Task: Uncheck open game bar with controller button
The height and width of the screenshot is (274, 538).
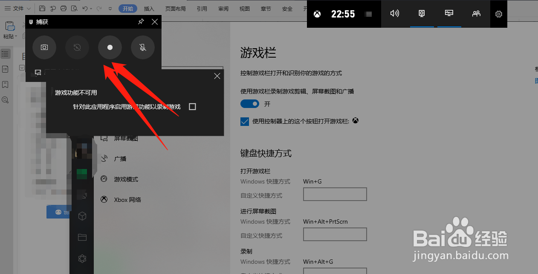Action: pyautogui.click(x=245, y=122)
